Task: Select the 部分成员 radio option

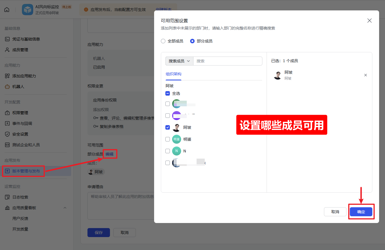Action: [x=192, y=41]
